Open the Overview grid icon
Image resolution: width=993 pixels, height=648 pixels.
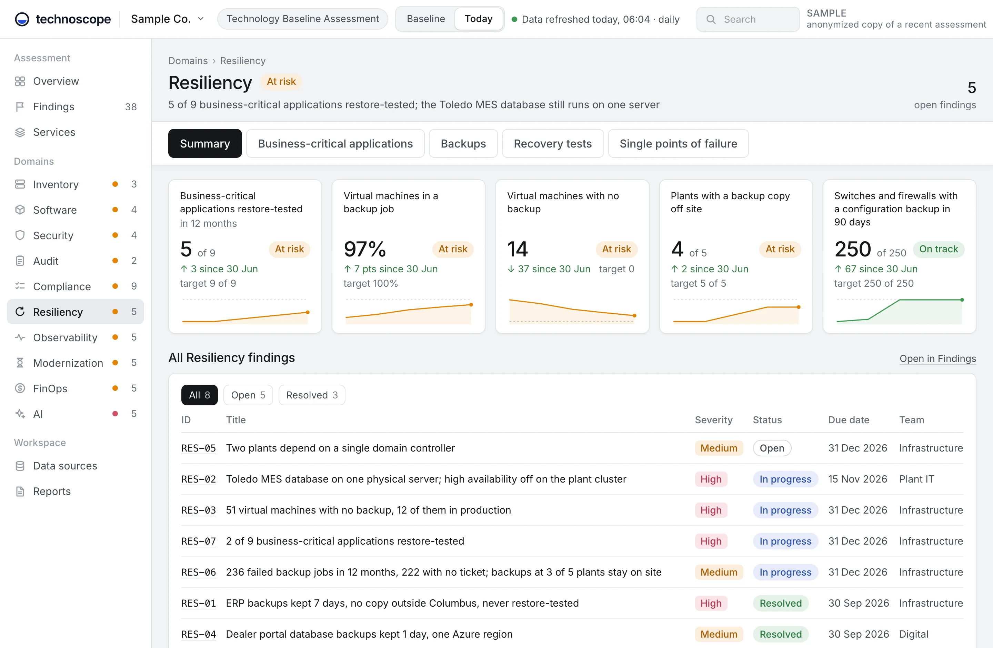20,81
